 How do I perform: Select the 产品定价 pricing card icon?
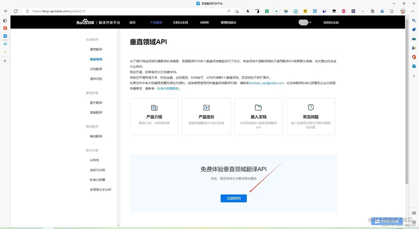pos(206,107)
